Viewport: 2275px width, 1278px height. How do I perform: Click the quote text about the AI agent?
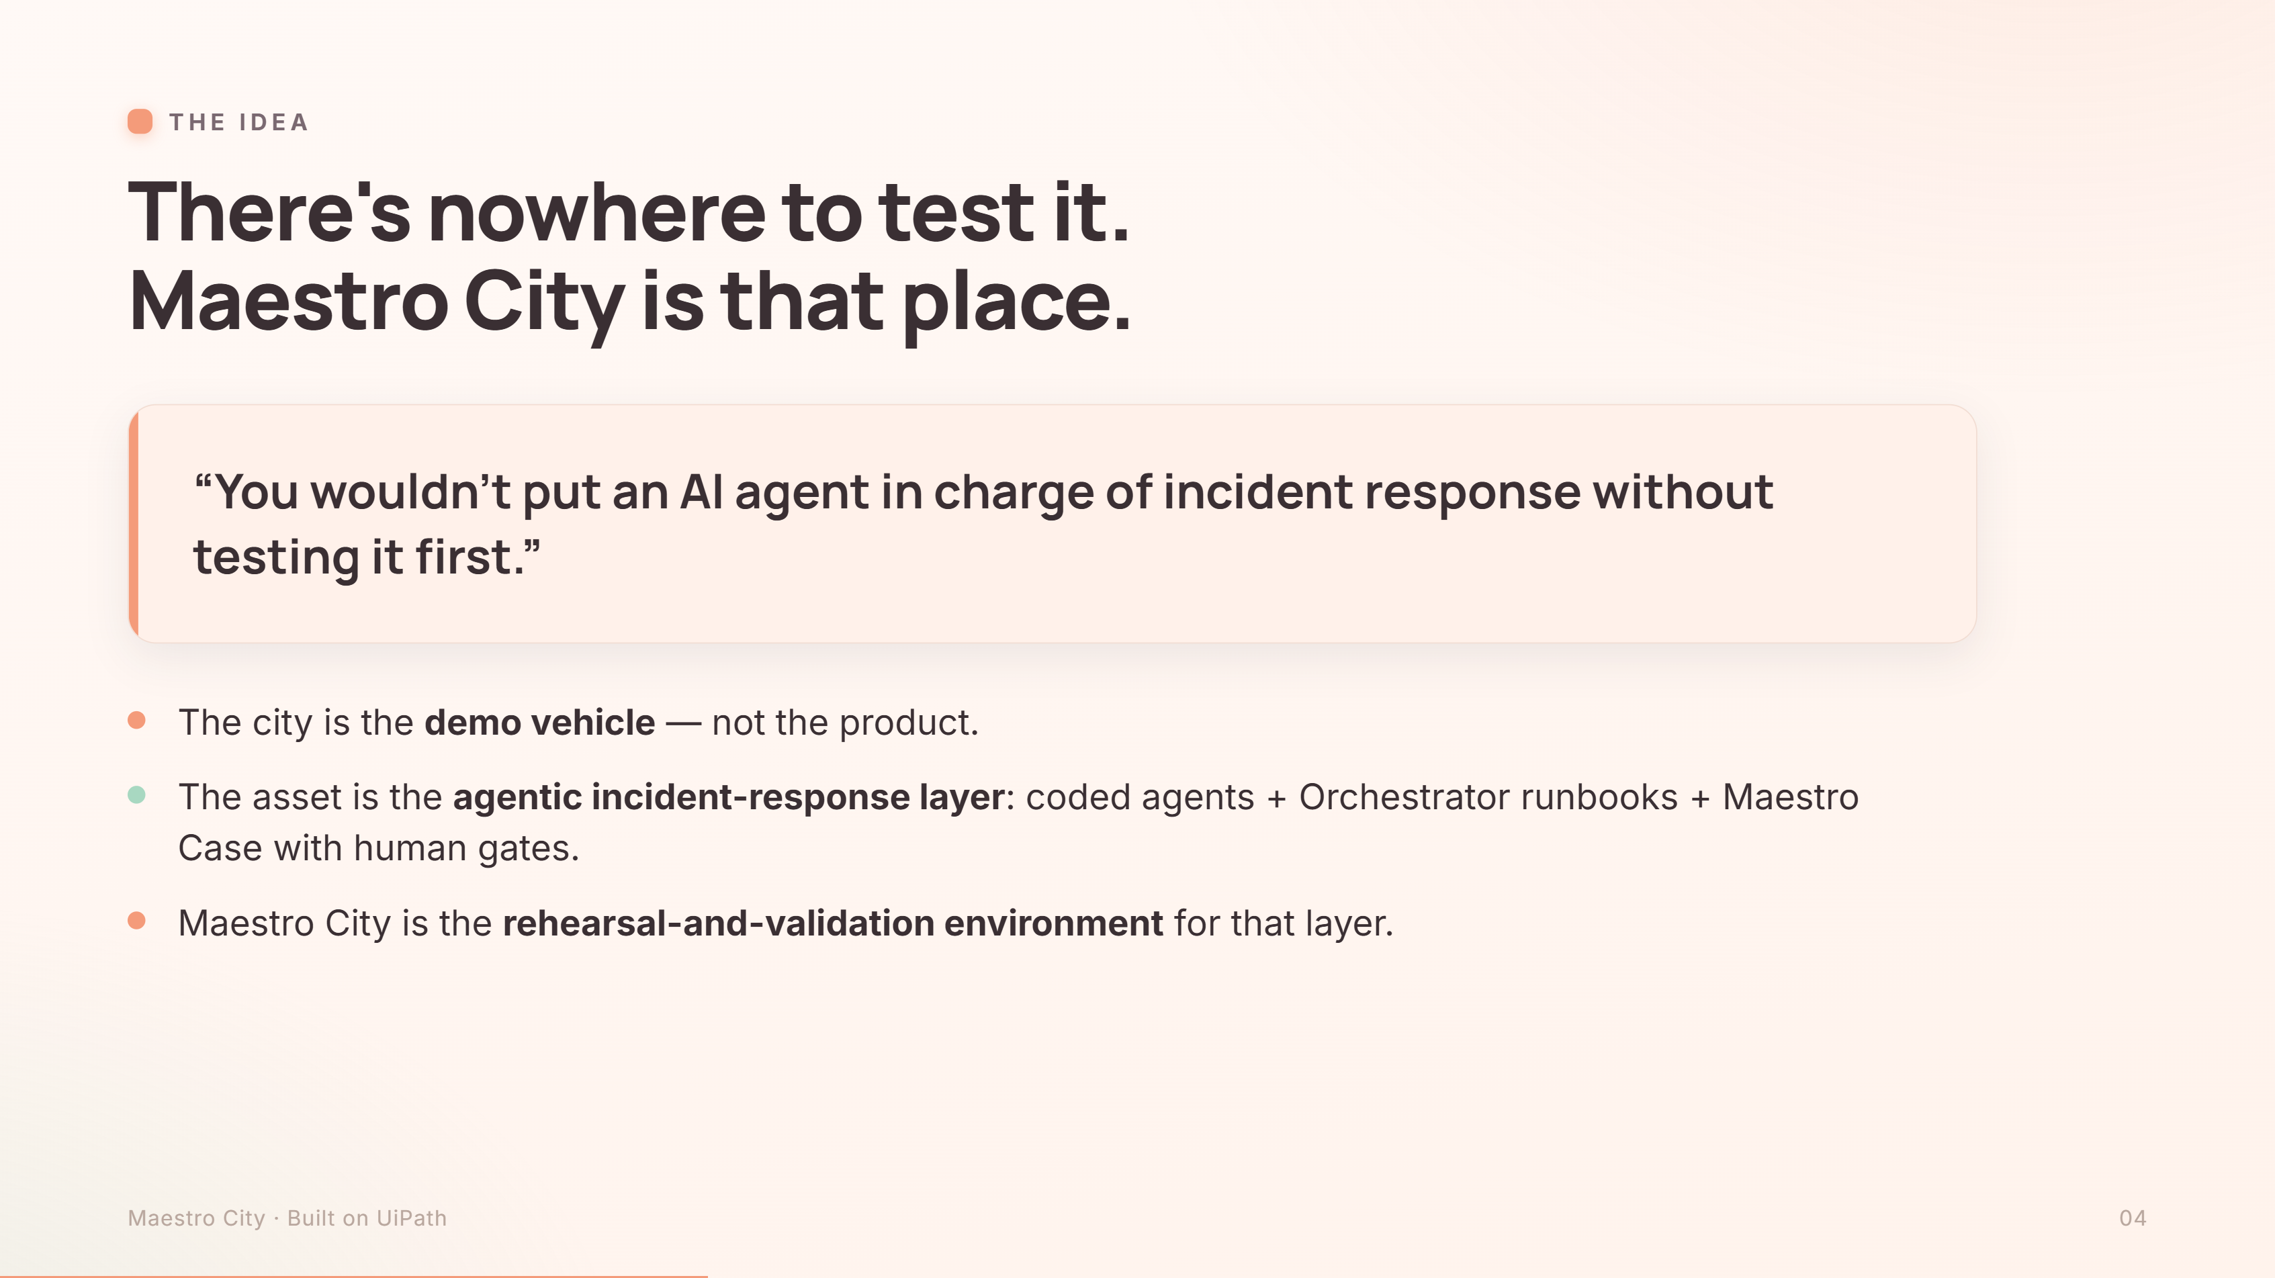983,524
